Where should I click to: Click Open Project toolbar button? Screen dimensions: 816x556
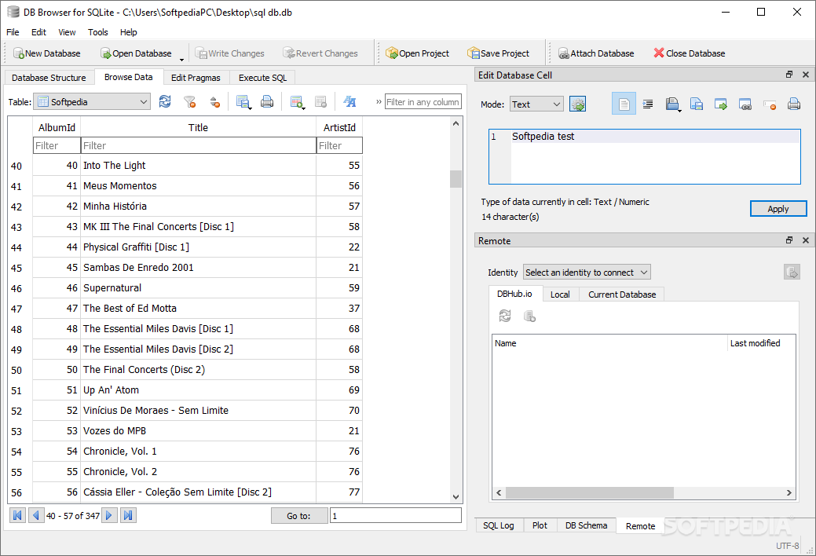pyautogui.click(x=417, y=53)
